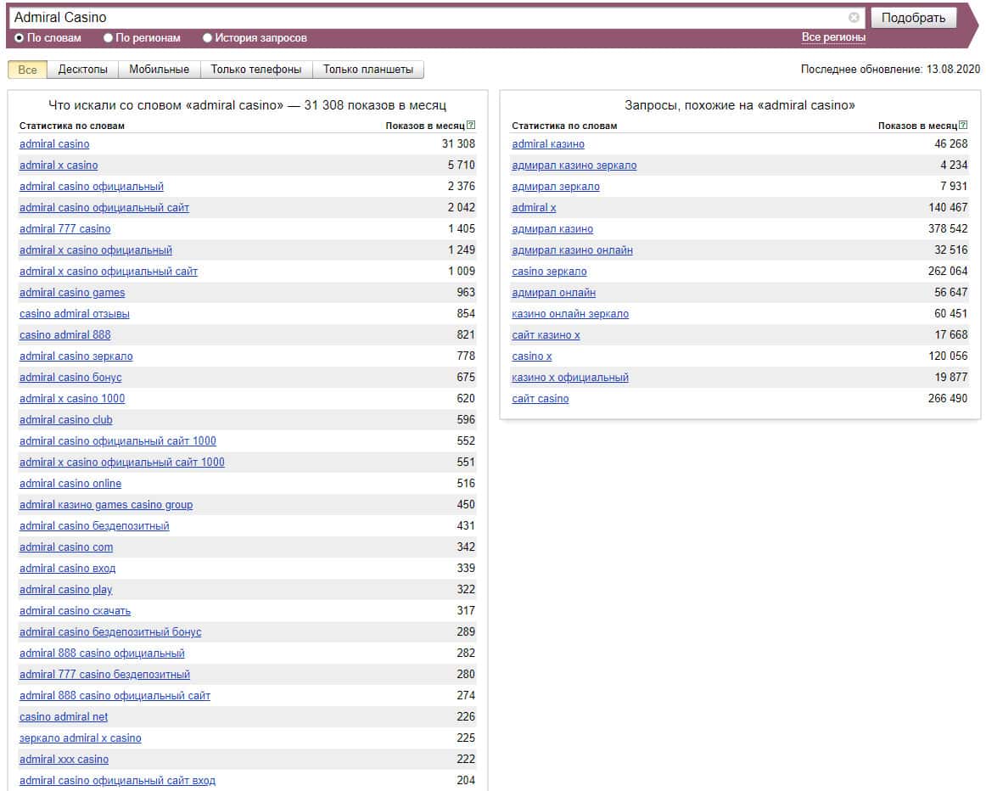Open the 'admiral x casino' keyword link
The height and width of the screenshot is (791, 986).
coord(59,165)
